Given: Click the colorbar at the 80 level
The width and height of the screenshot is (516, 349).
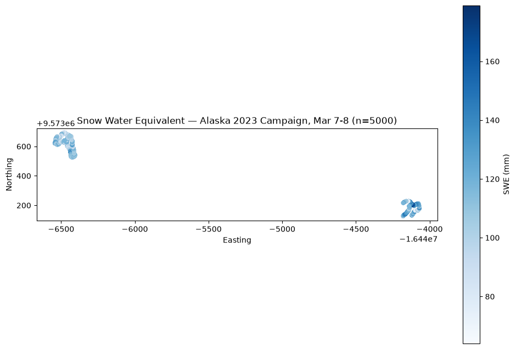Looking at the screenshot, I should [471, 297].
